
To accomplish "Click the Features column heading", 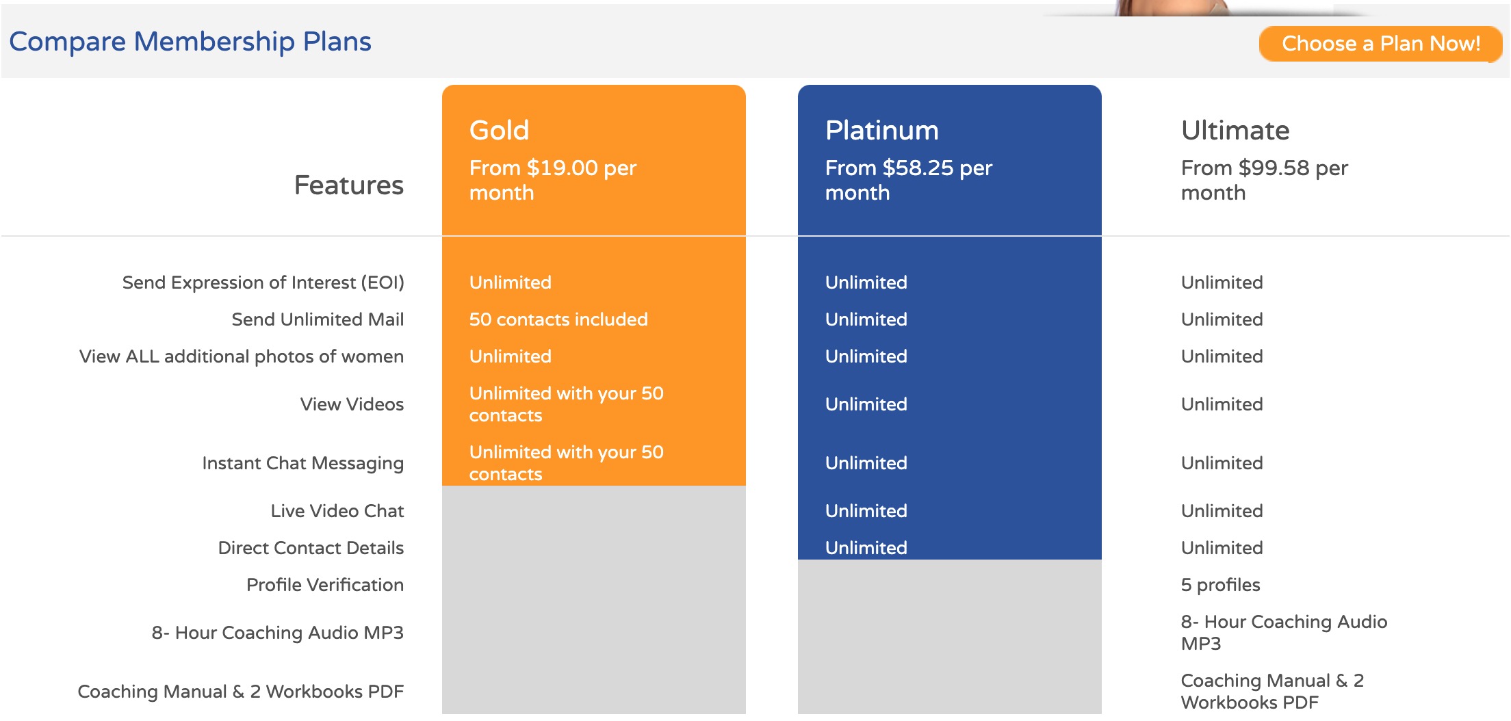I will point(348,185).
